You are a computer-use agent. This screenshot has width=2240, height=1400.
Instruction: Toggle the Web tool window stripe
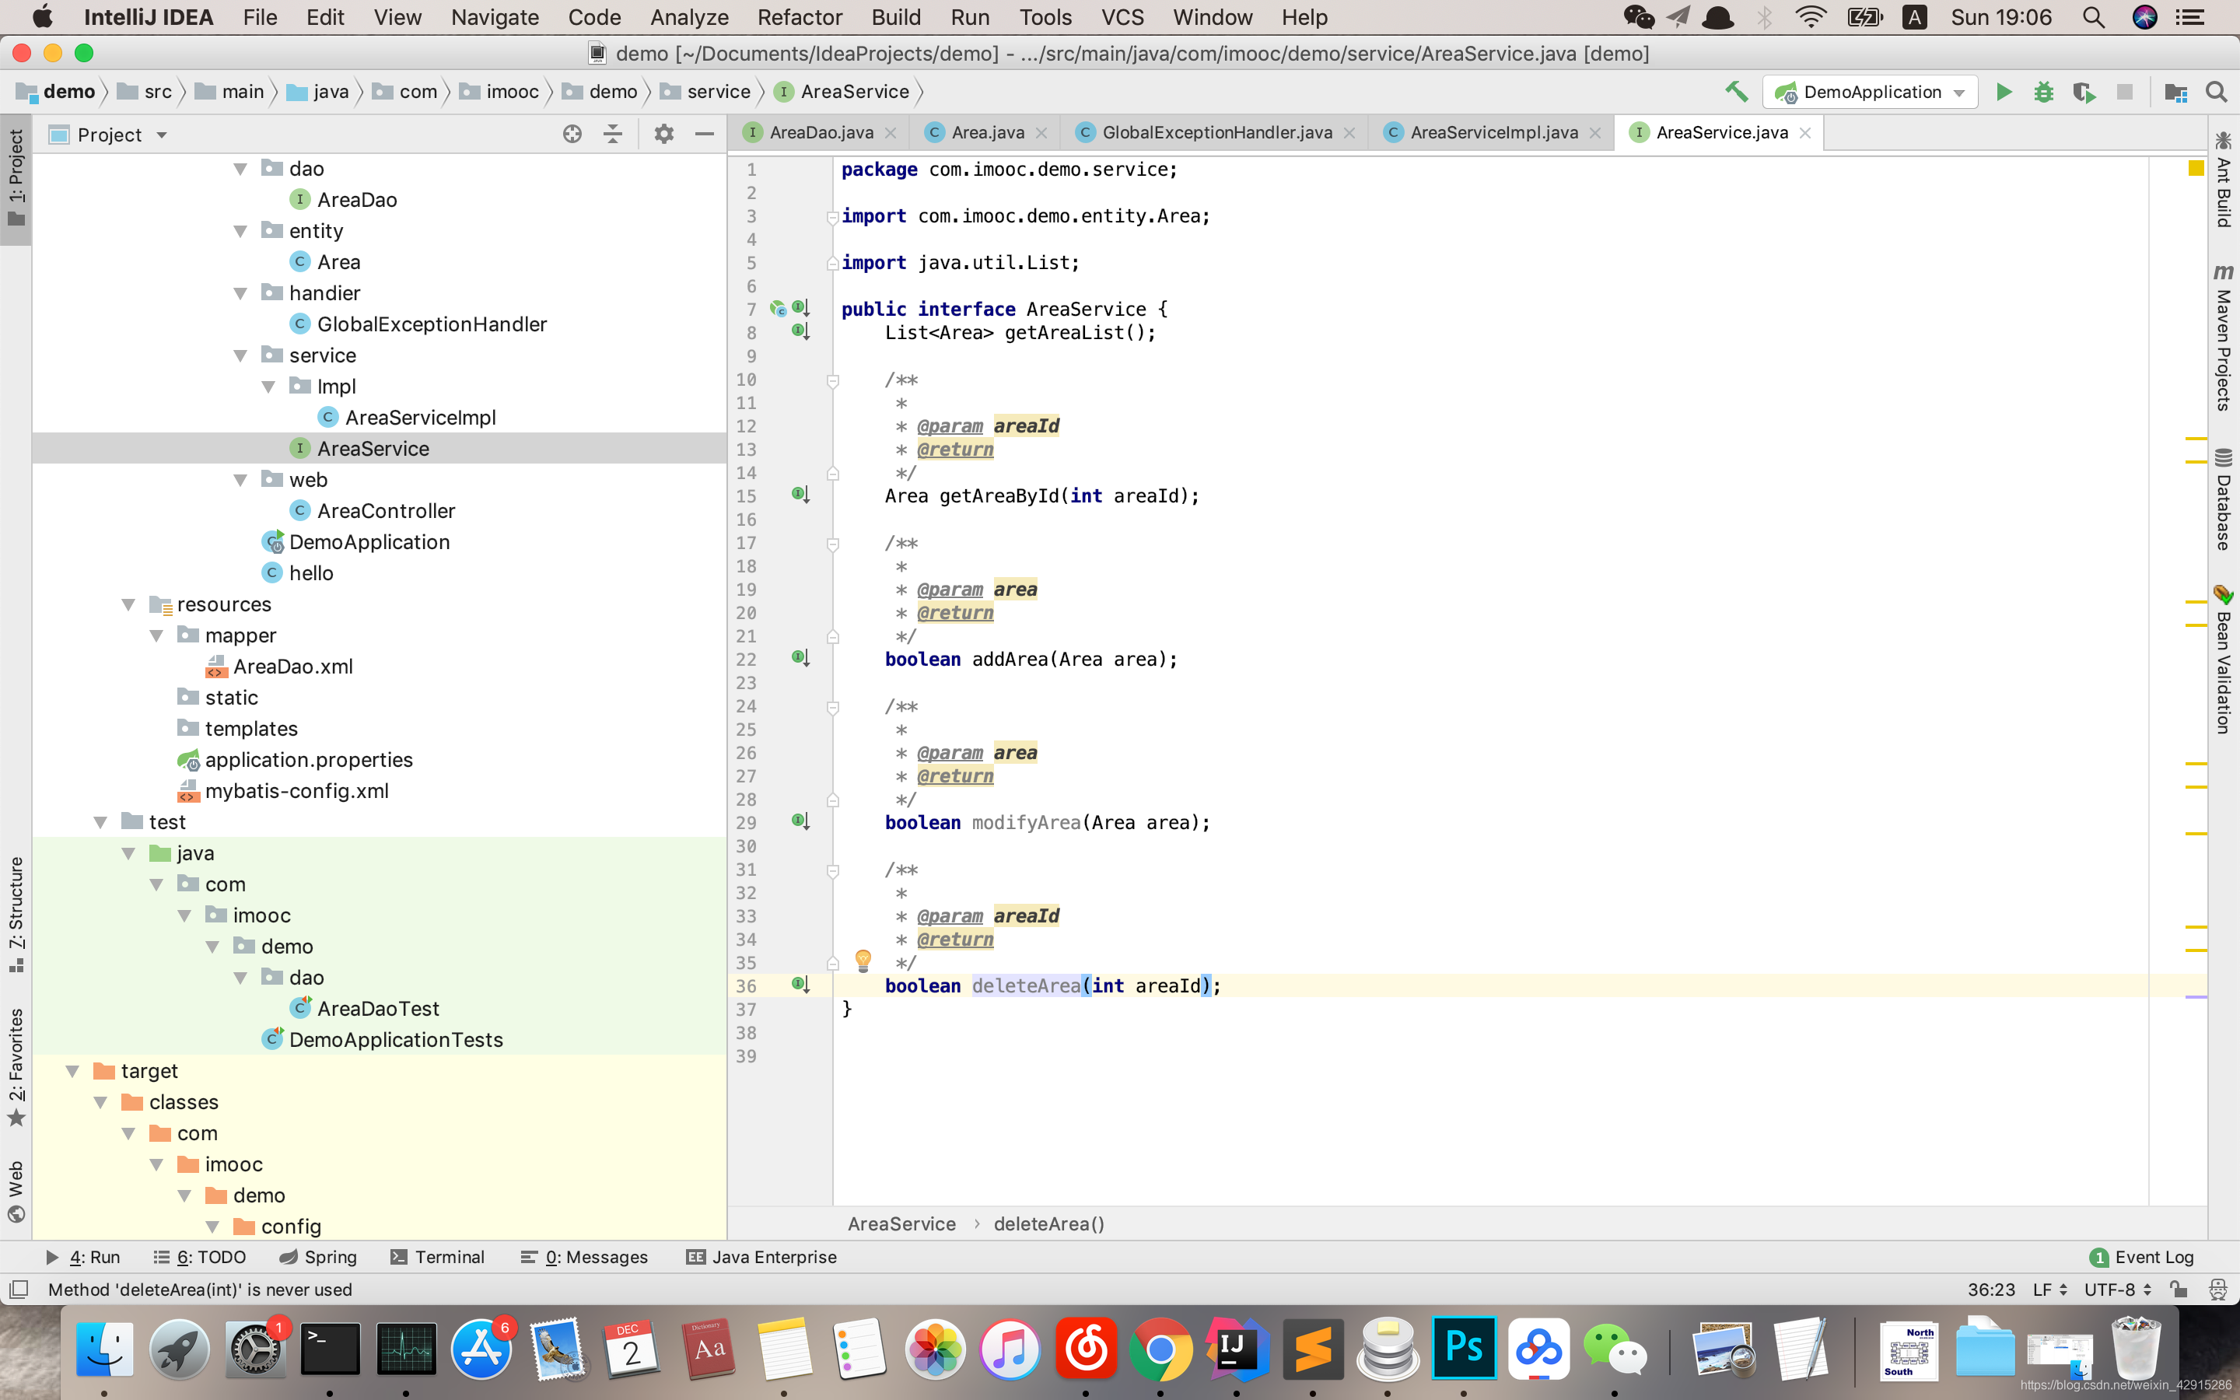[16, 1192]
